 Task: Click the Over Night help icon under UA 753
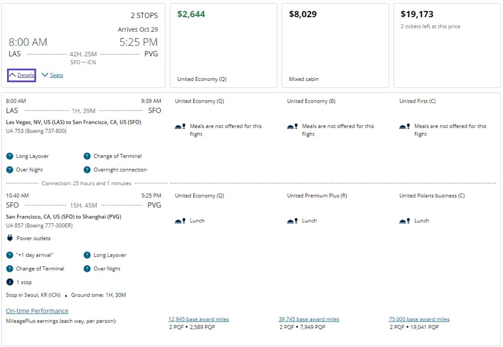[x=10, y=170]
